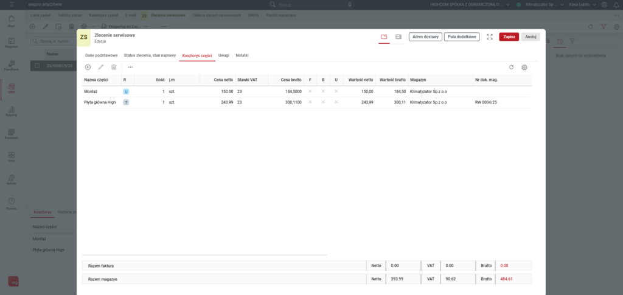The height and width of the screenshot is (295, 623).
Task: Refresh the parts cost table
Action: point(511,67)
